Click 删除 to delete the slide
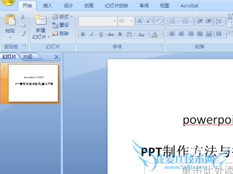The width and height of the screenshot is (233, 174). pos(61,33)
